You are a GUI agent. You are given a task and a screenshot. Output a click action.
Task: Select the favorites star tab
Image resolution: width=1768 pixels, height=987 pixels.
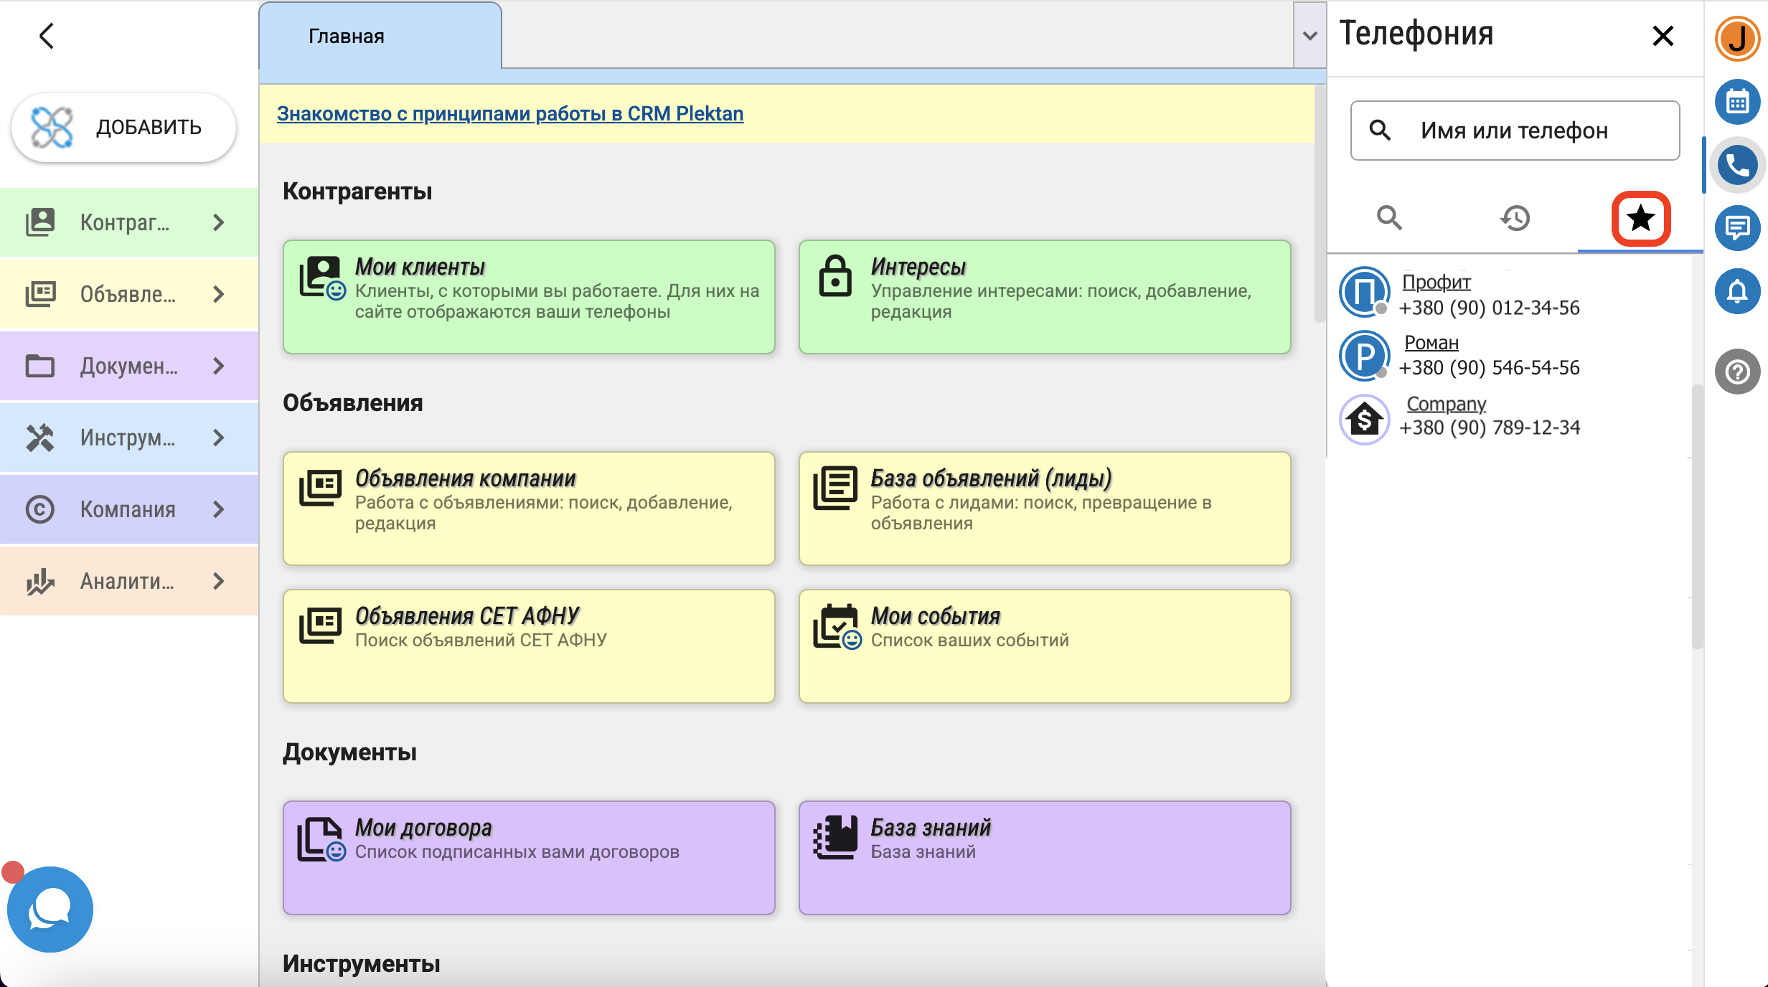pos(1640,218)
